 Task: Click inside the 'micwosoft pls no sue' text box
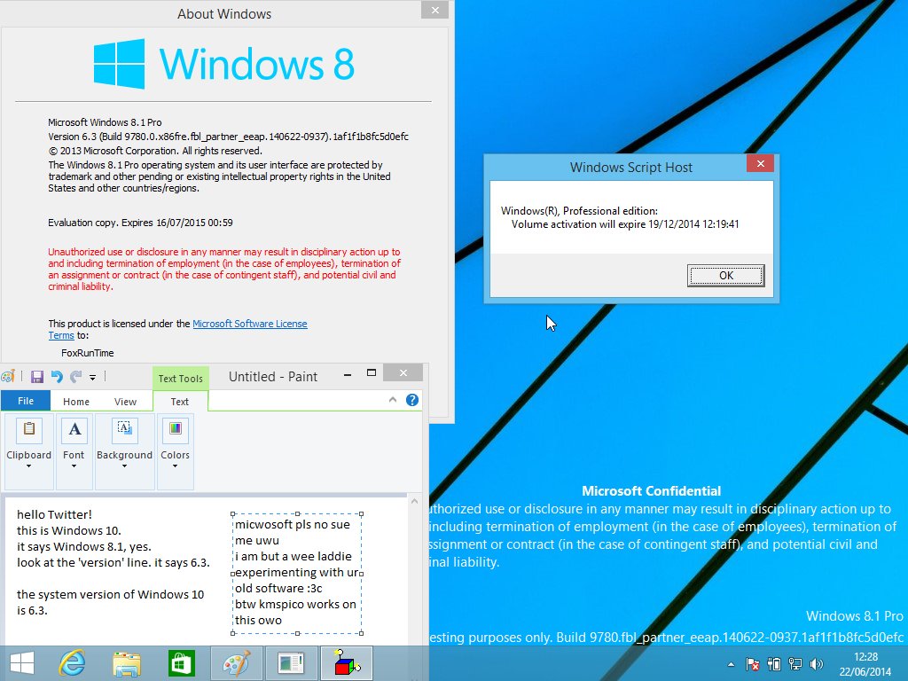[x=296, y=572]
